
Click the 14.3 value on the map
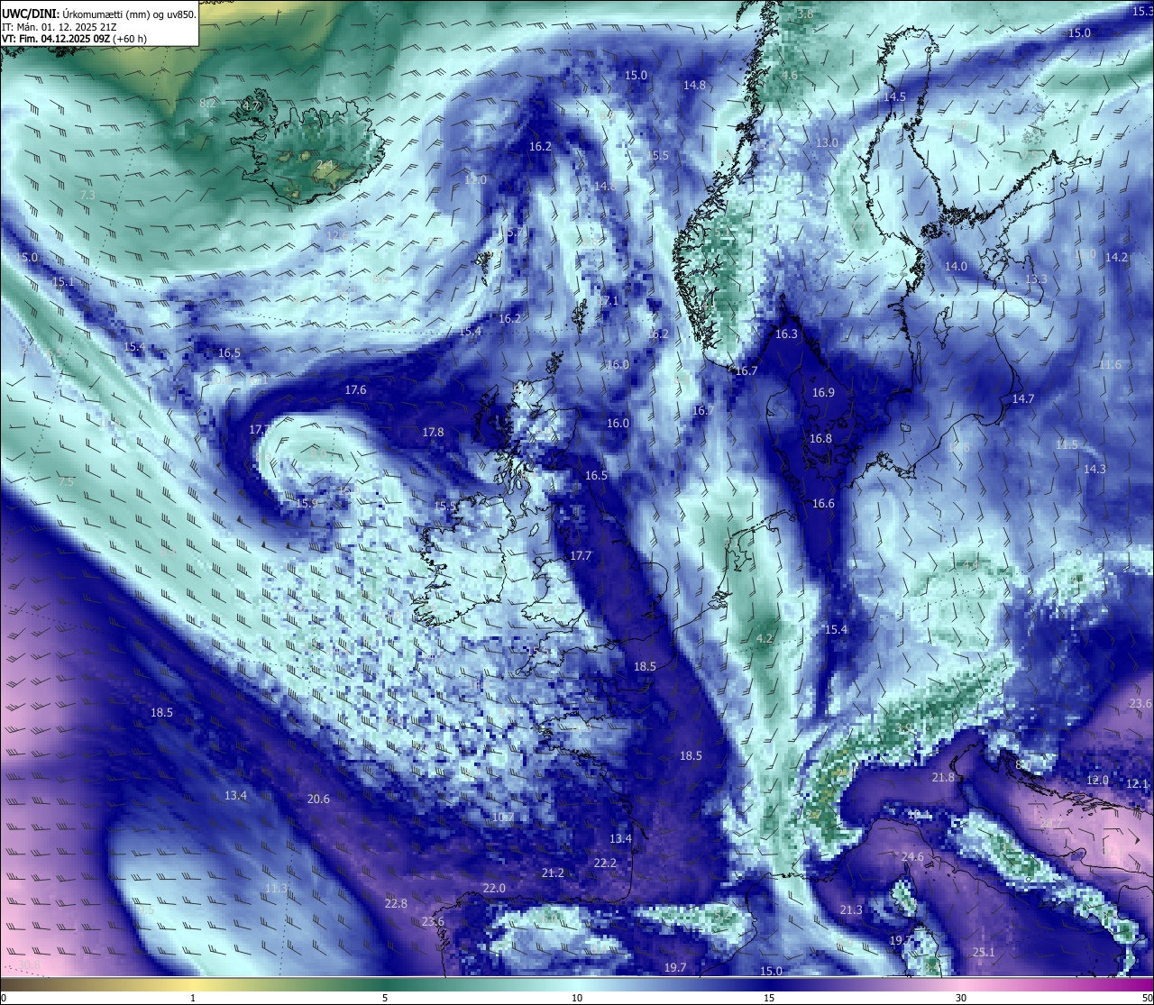click(1094, 470)
